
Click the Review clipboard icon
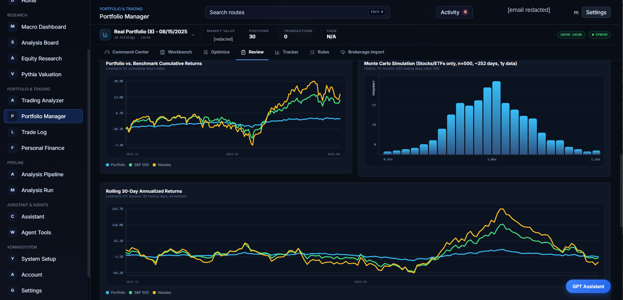click(x=243, y=52)
